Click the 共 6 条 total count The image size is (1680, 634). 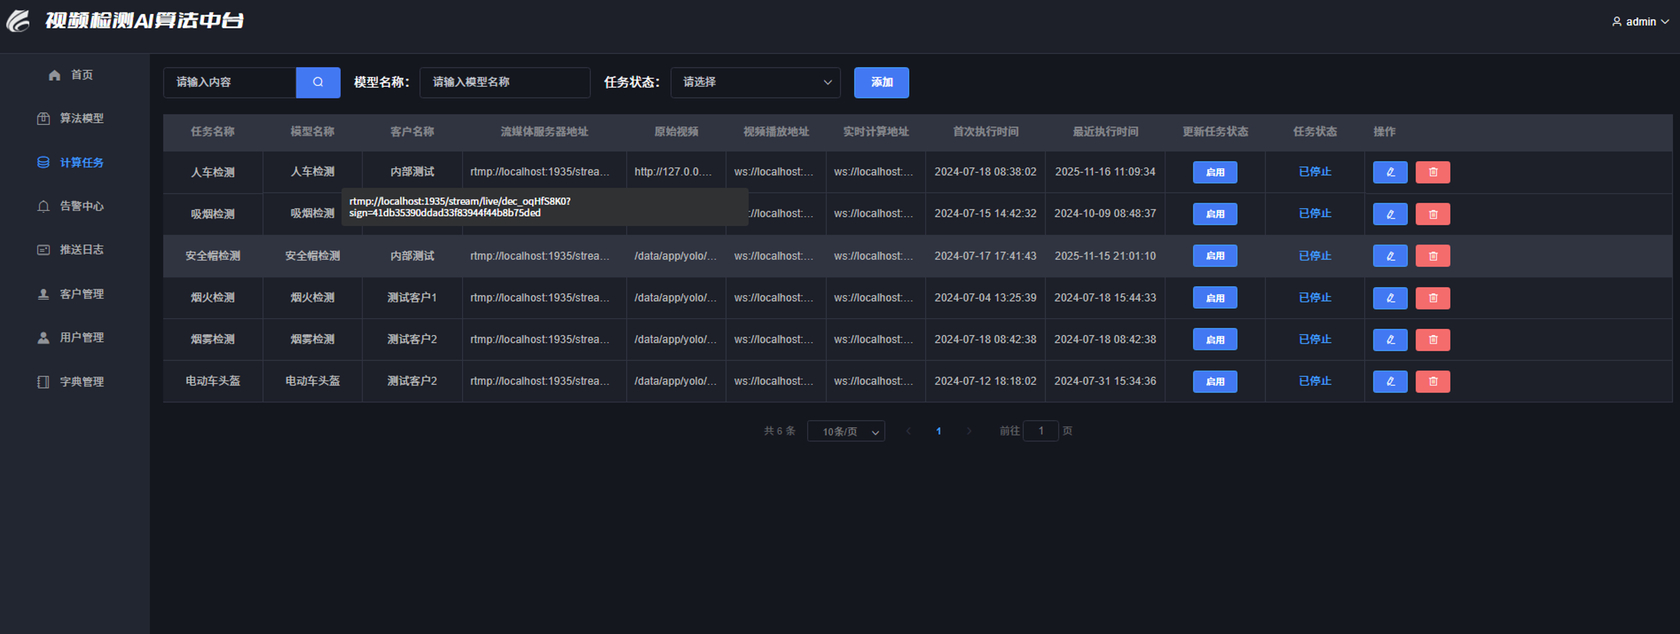779,431
